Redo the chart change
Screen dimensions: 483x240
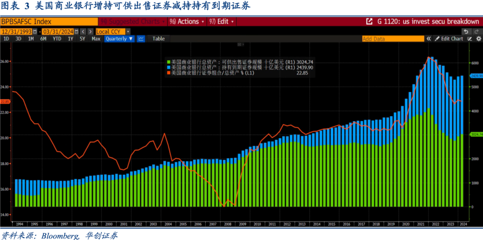click(x=476, y=32)
